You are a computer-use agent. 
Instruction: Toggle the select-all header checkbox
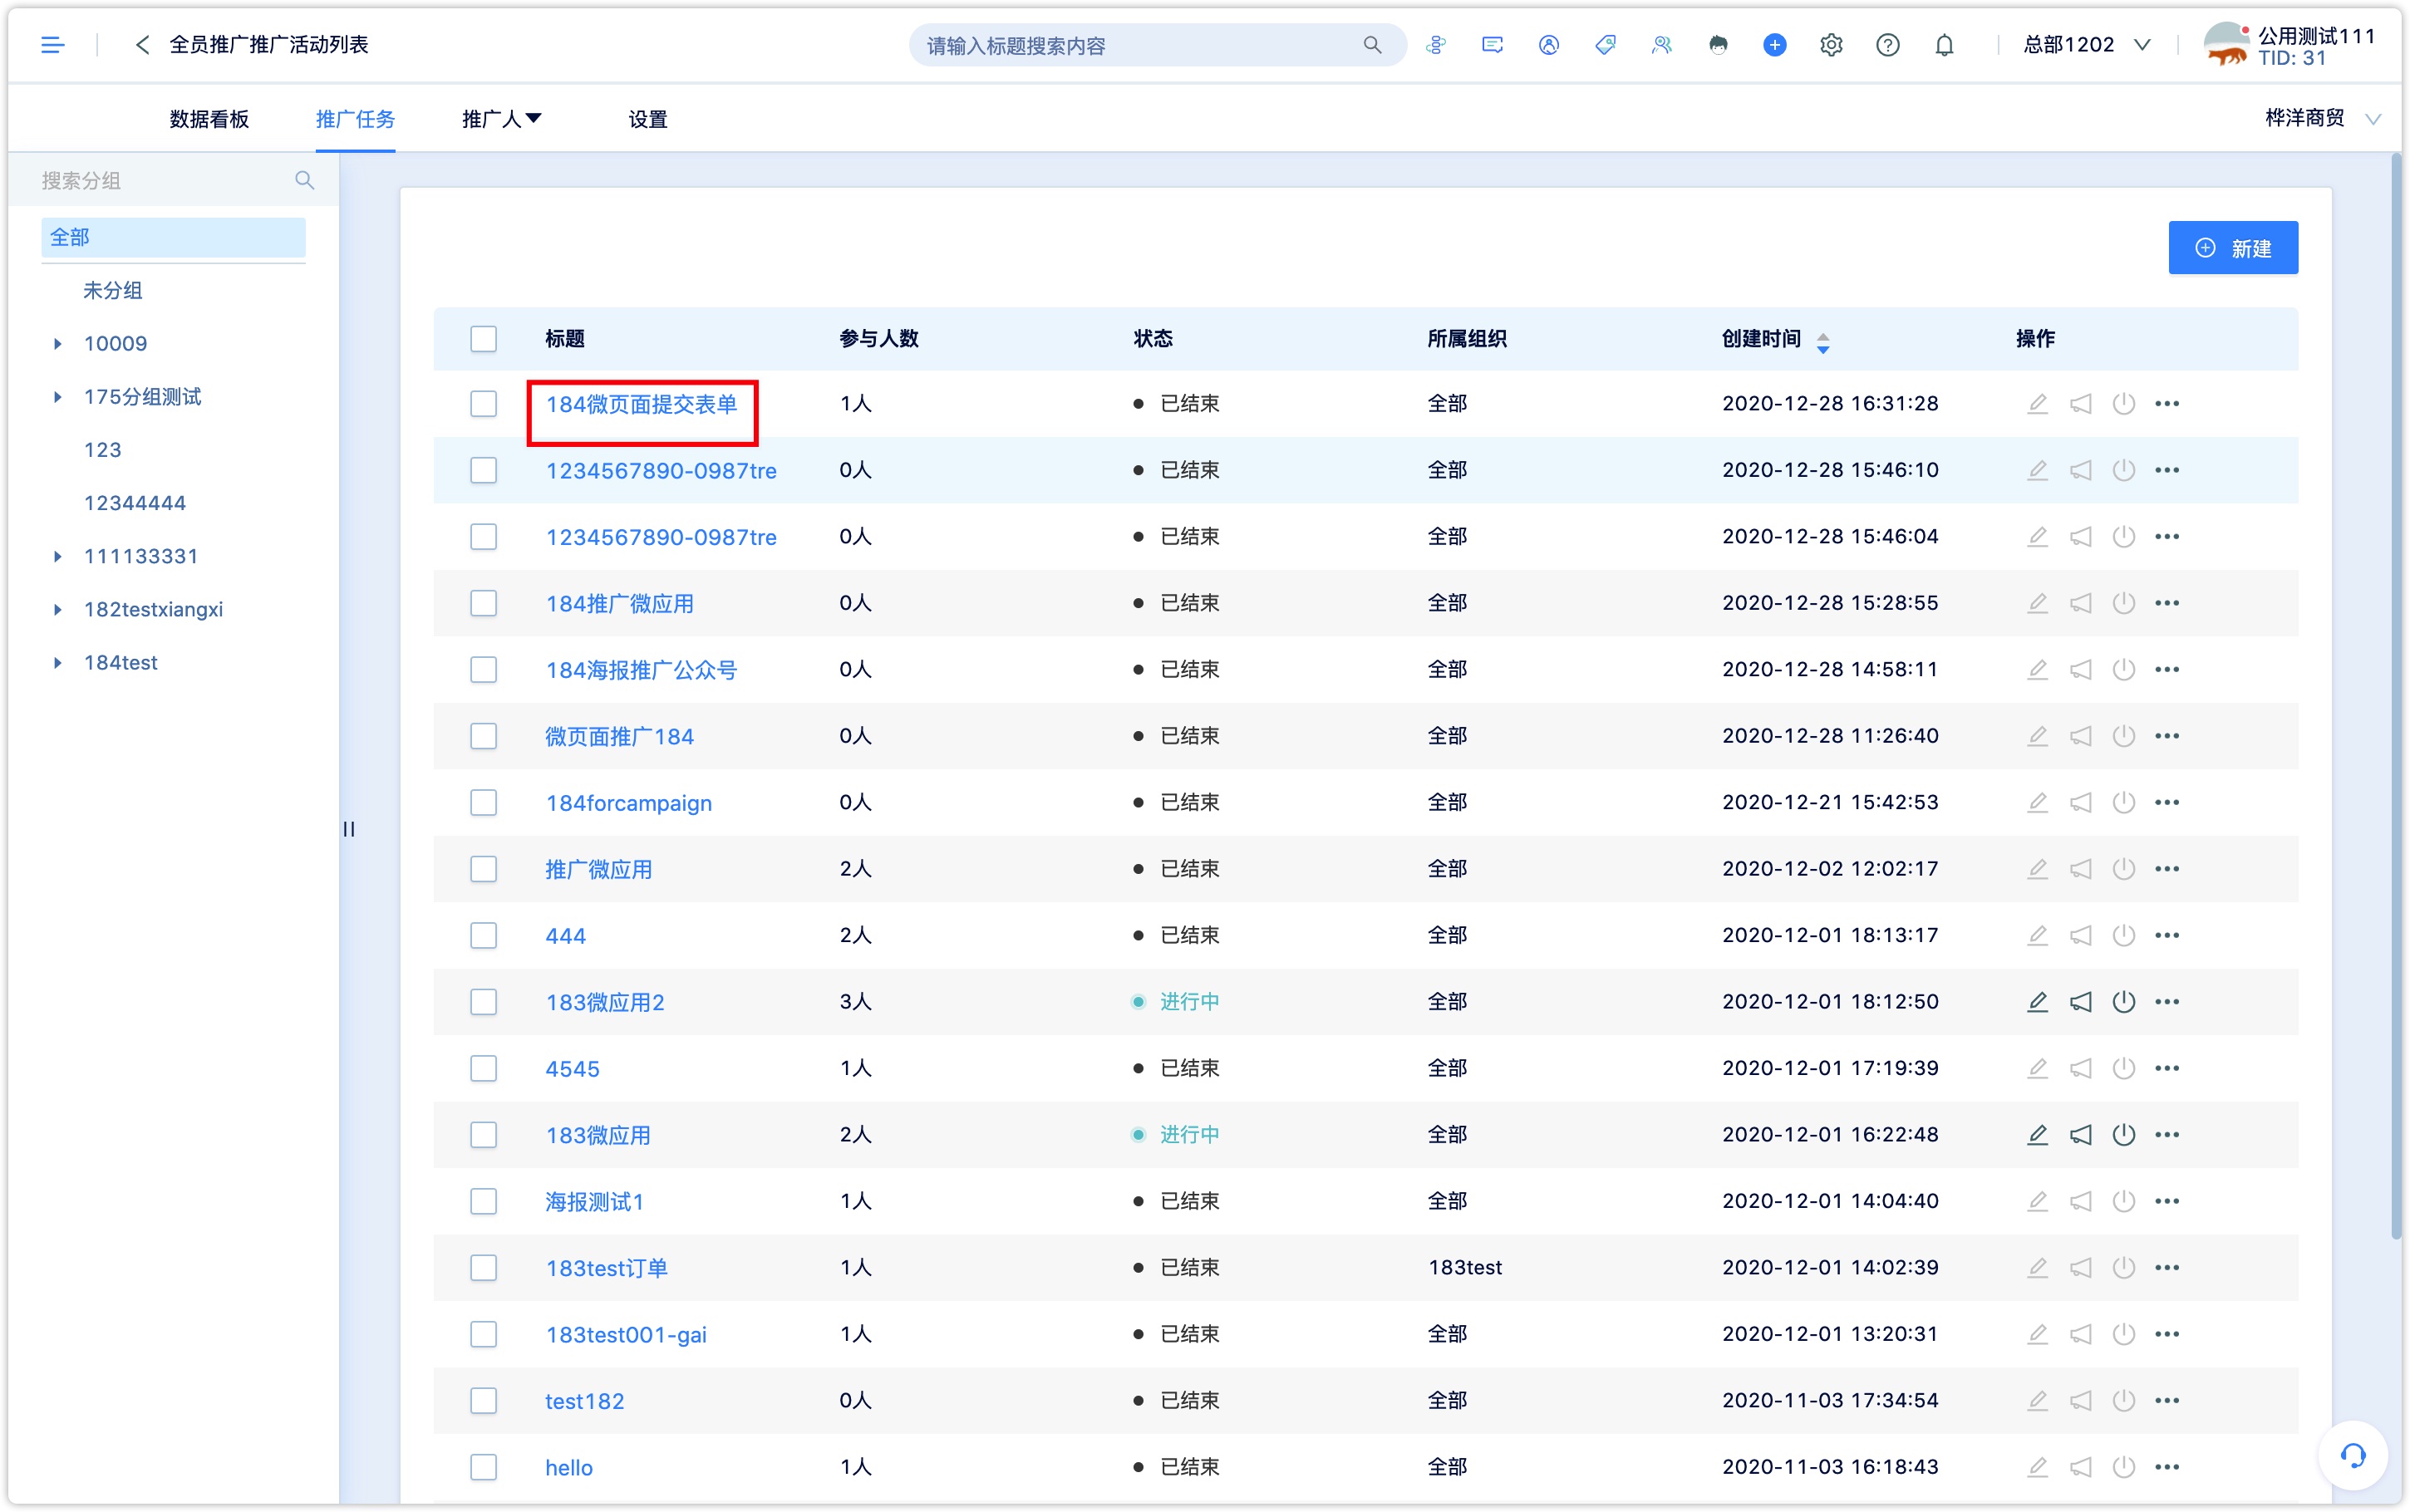(x=483, y=339)
